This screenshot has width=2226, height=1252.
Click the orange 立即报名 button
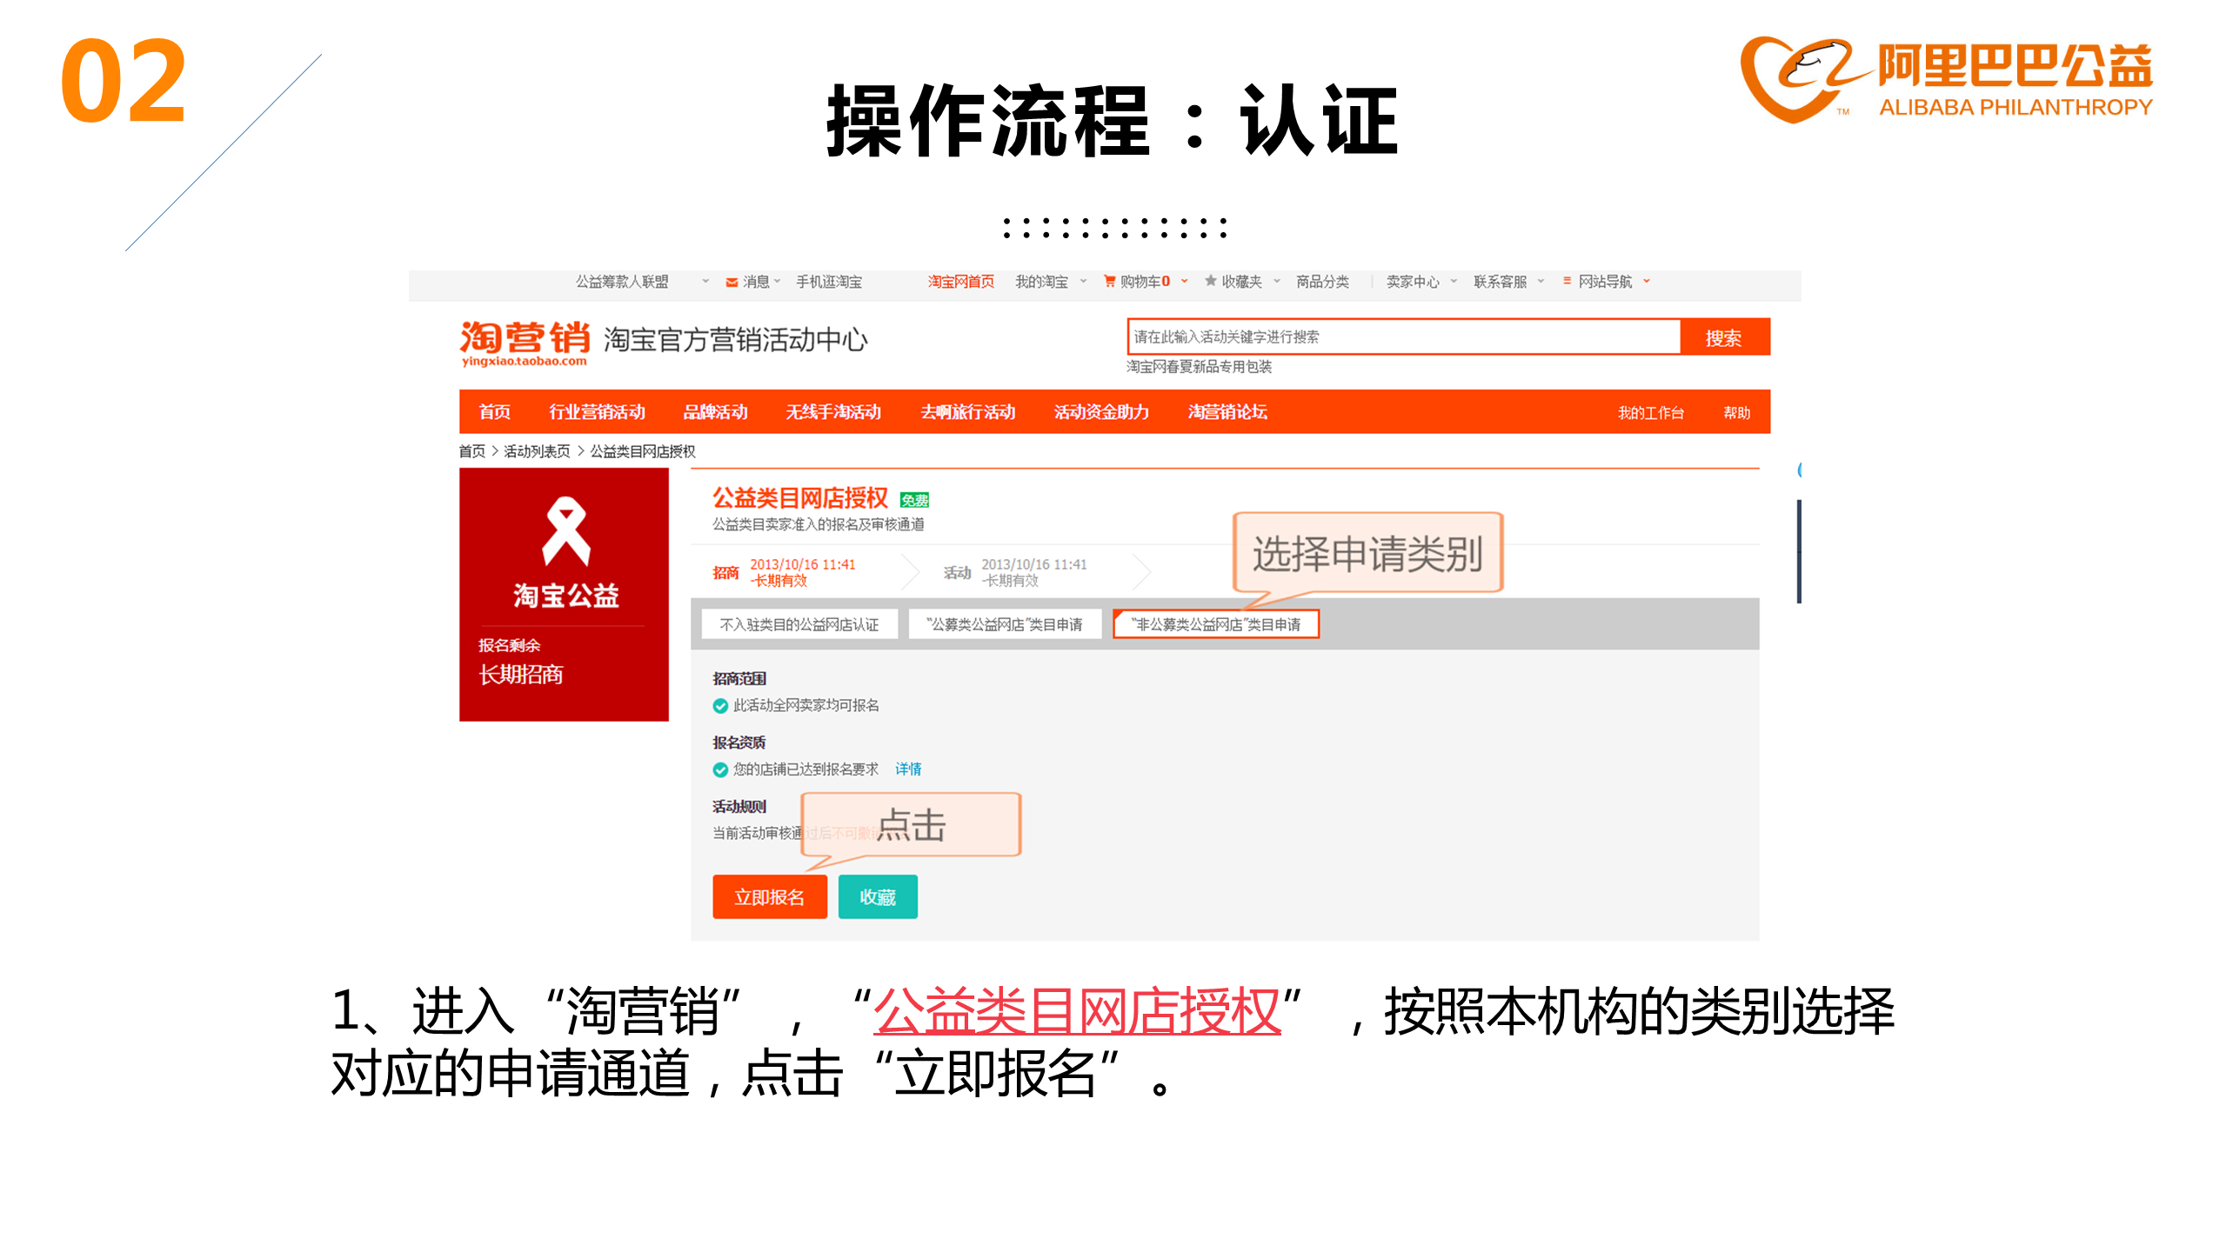tap(769, 897)
